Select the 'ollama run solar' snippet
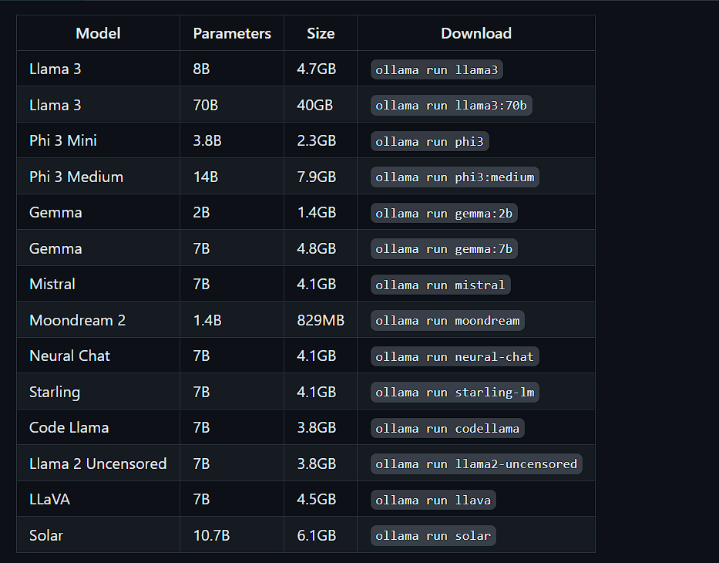719x563 pixels. coord(433,535)
